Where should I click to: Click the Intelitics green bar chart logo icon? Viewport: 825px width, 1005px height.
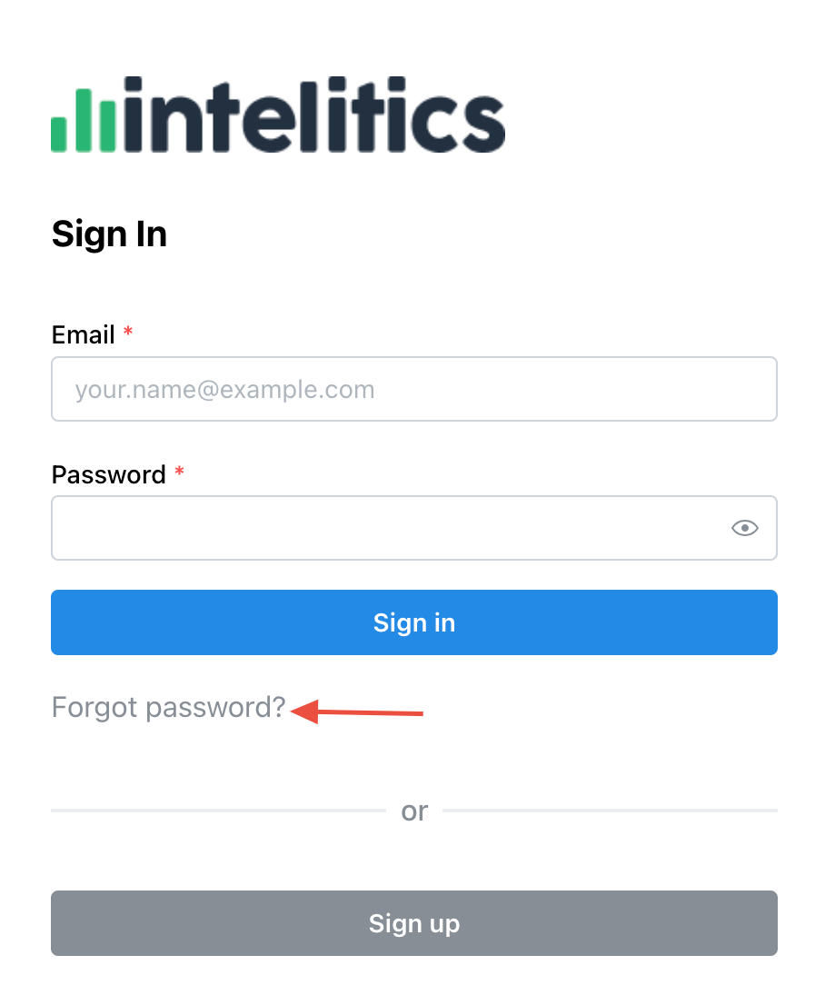click(84, 119)
